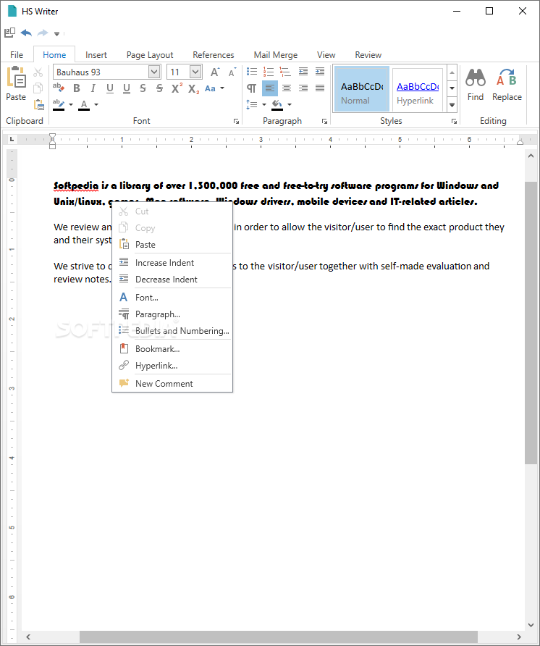This screenshot has width=540, height=646.
Task: Click the Find binoculars button
Action: pyautogui.click(x=476, y=85)
